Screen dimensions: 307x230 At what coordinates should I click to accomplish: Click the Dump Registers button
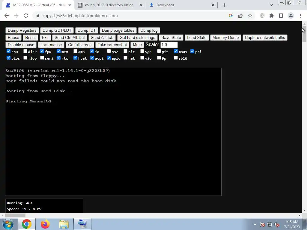pos(22,30)
